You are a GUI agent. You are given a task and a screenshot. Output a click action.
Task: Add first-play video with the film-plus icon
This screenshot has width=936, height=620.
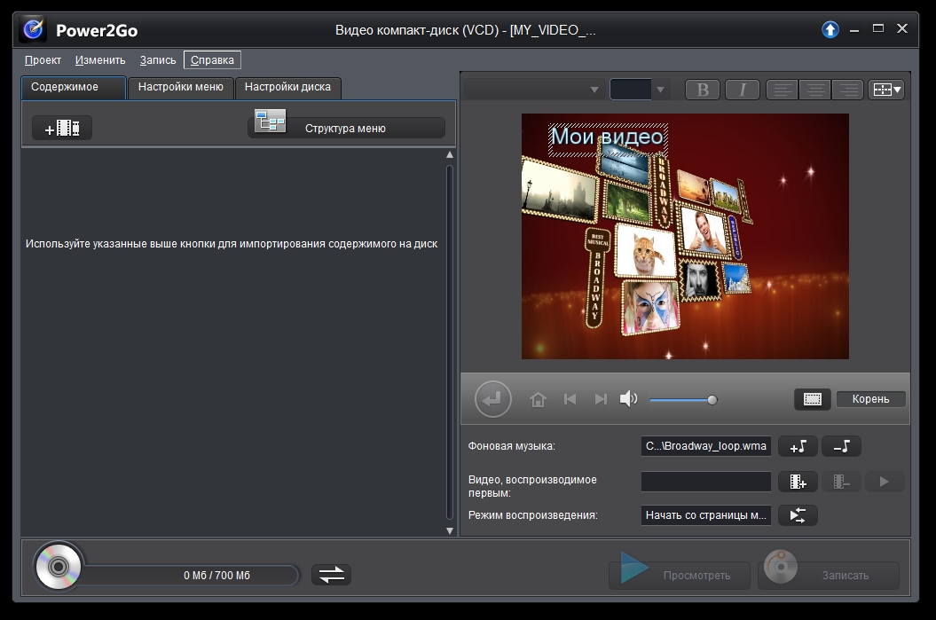coord(798,482)
